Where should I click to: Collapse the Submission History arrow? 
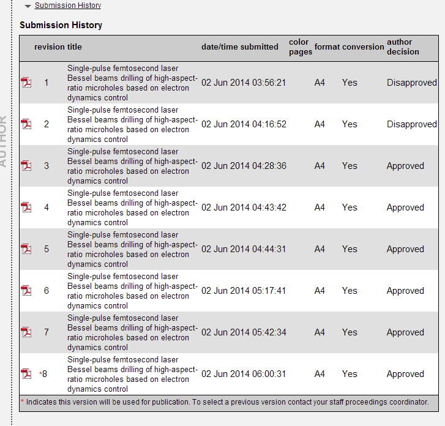pyautogui.click(x=28, y=6)
